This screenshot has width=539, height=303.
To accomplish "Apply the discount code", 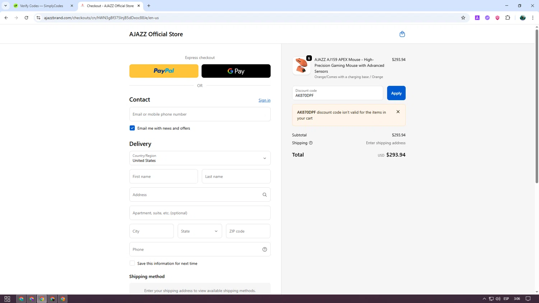I will pyautogui.click(x=396, y=93).
